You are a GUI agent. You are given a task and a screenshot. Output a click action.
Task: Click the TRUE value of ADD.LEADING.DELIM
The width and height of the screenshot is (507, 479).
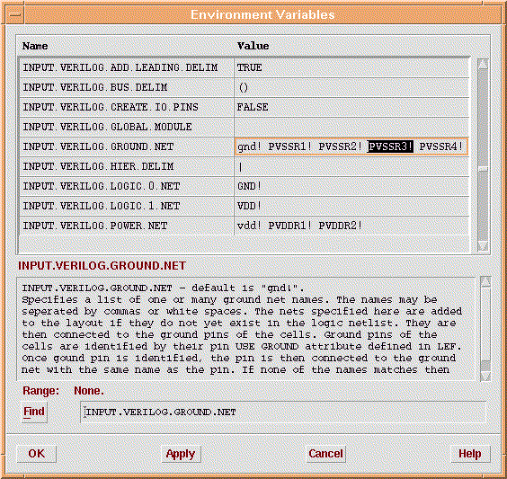(249, 68)
